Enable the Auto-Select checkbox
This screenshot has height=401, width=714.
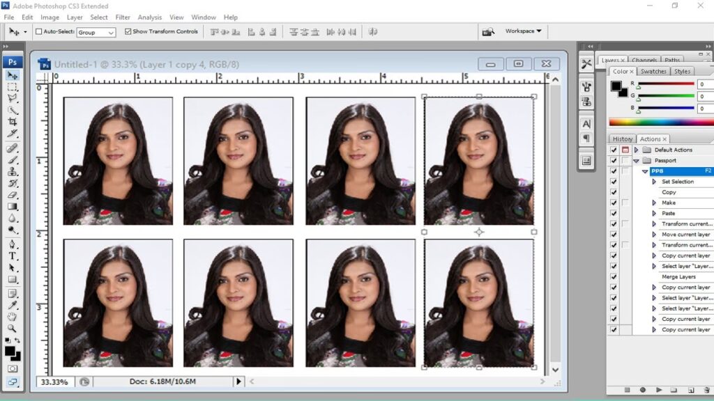point(39,32)
